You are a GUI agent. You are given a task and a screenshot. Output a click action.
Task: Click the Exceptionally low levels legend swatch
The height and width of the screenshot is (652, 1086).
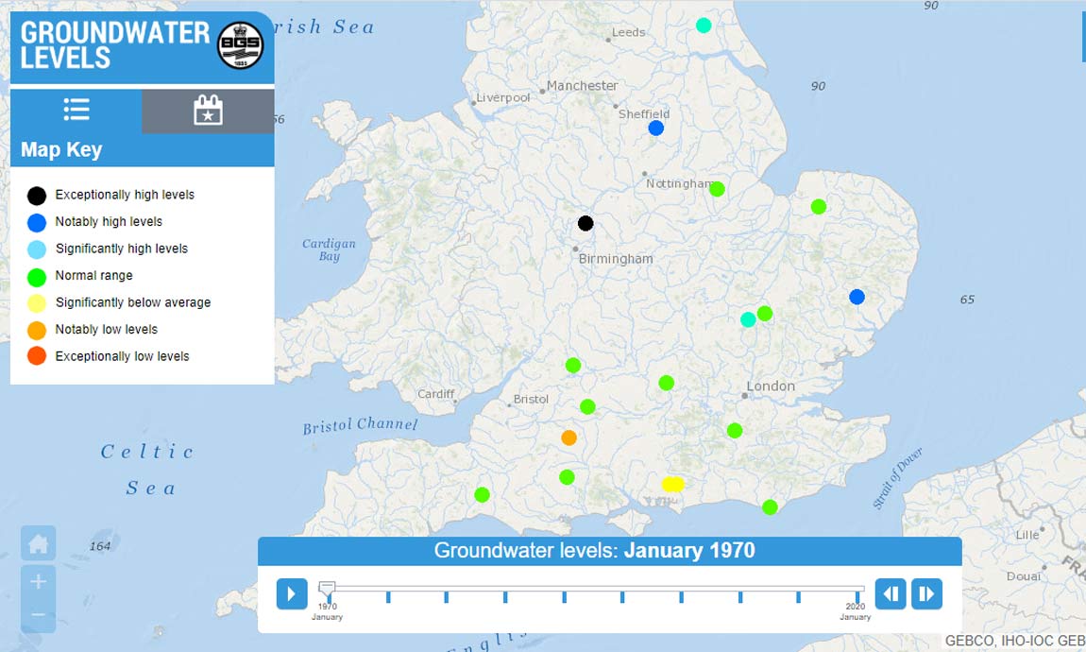(37, 357)
